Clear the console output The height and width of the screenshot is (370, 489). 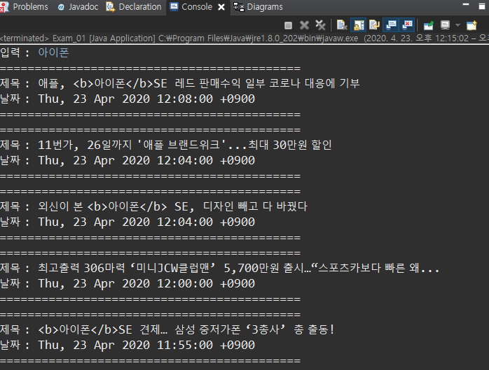(342, 25)
